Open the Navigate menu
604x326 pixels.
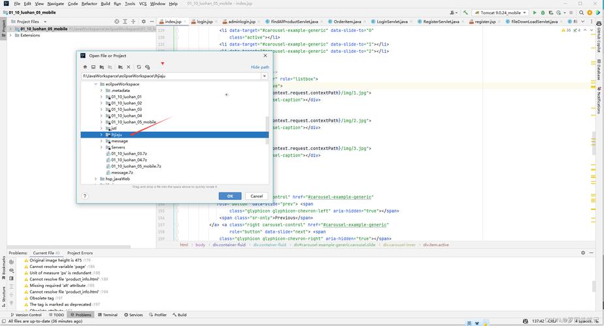coord(56,3)
